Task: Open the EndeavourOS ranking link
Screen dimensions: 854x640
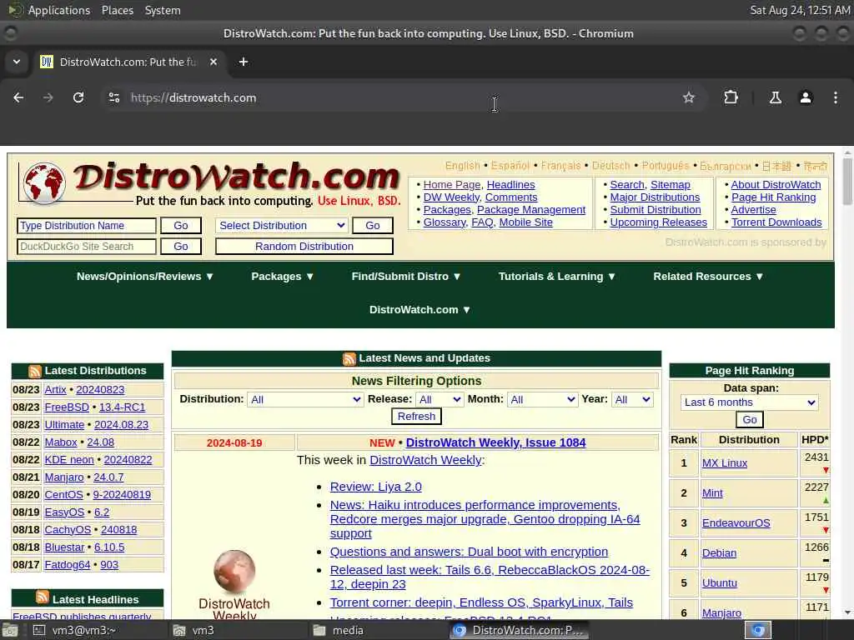Action: (x=736, y=523)
